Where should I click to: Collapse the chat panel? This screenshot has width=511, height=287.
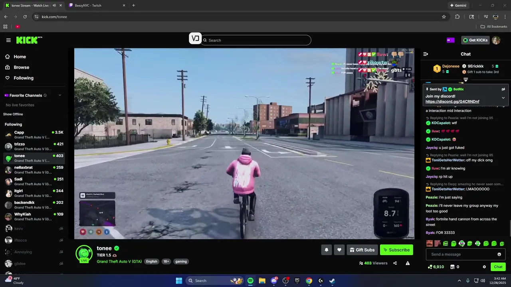pyautogui.click(x=426, y=54)
